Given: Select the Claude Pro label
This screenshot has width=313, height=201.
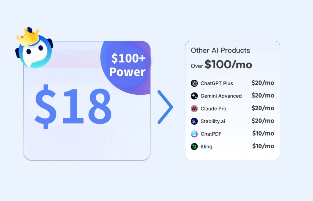Looking at the screenshot, I should pos(213,108).
